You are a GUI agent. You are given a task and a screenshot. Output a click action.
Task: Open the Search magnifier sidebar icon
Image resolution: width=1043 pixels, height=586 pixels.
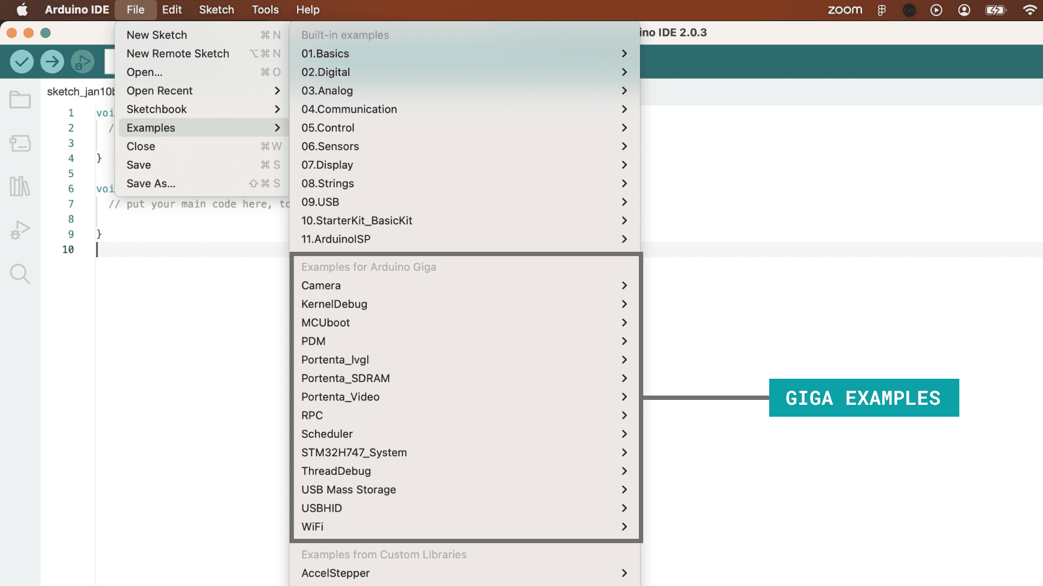pyautogui.click(x=20, y=274)
